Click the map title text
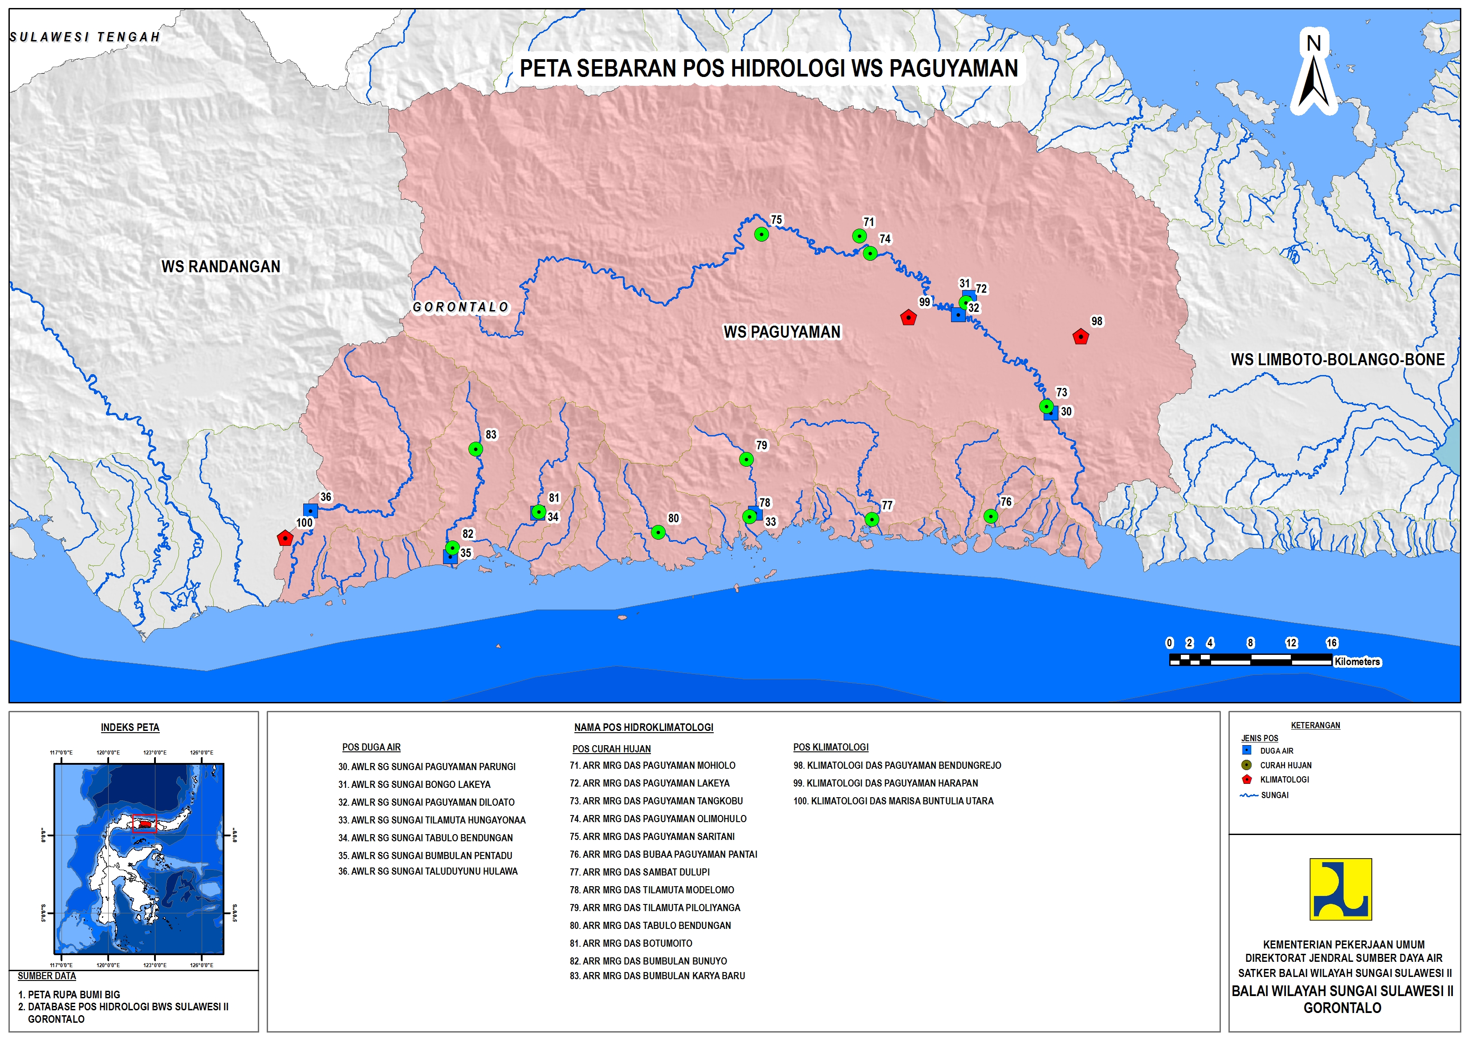 point(769,69)
